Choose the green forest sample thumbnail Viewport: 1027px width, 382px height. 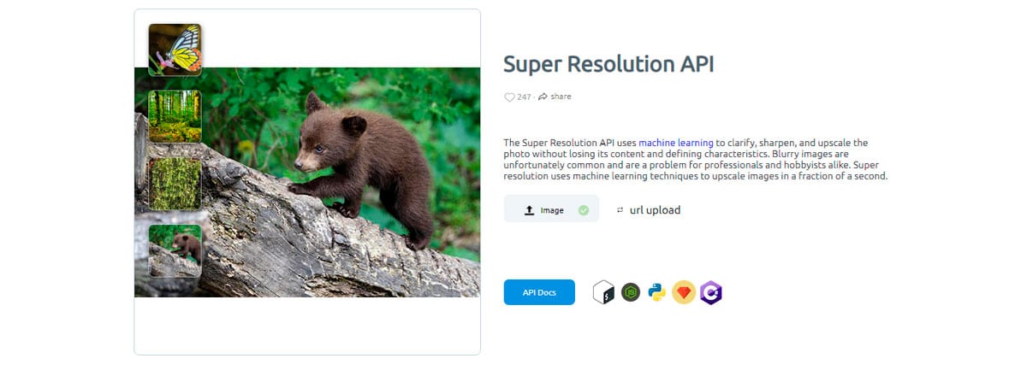click(175, 116)
